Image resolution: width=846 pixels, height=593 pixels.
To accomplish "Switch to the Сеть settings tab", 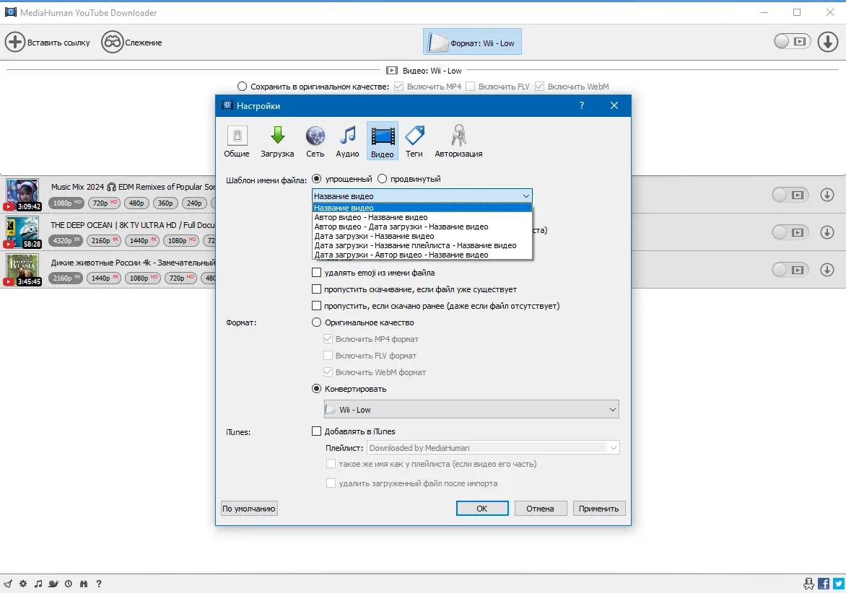I will [315, 141].
